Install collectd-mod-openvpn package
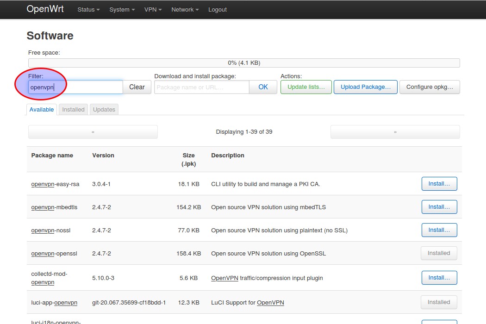The height and width of the screenshot is (324, 486). (x=439, y=278)
